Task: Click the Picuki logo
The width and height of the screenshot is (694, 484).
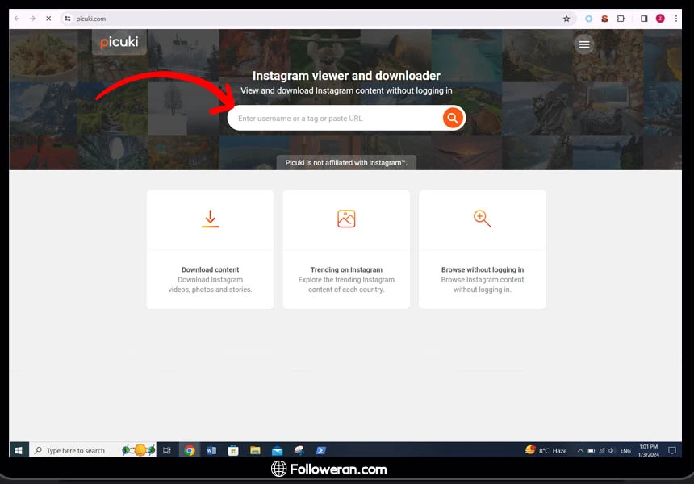Action: click(x=119, y=42)
